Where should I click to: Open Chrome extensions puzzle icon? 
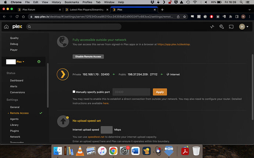(x=230, y=16)
